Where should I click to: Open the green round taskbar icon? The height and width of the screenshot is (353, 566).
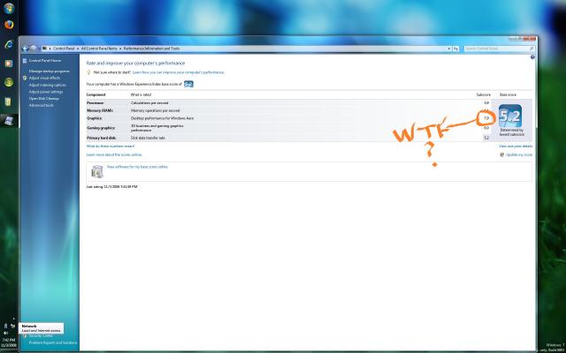(9, 82)
